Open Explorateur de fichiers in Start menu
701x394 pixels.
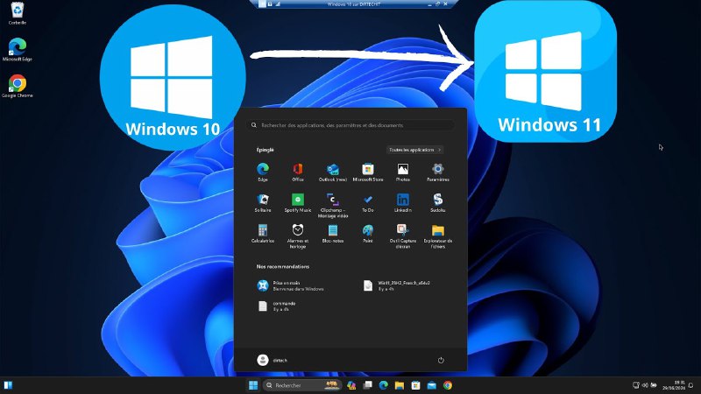coord(437,236)
